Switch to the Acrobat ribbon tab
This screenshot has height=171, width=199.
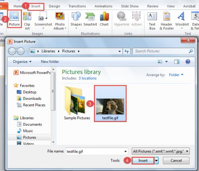point(189,6)
